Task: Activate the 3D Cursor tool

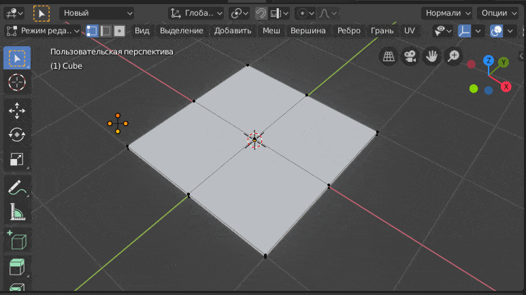Action: (x=17, y=82)
